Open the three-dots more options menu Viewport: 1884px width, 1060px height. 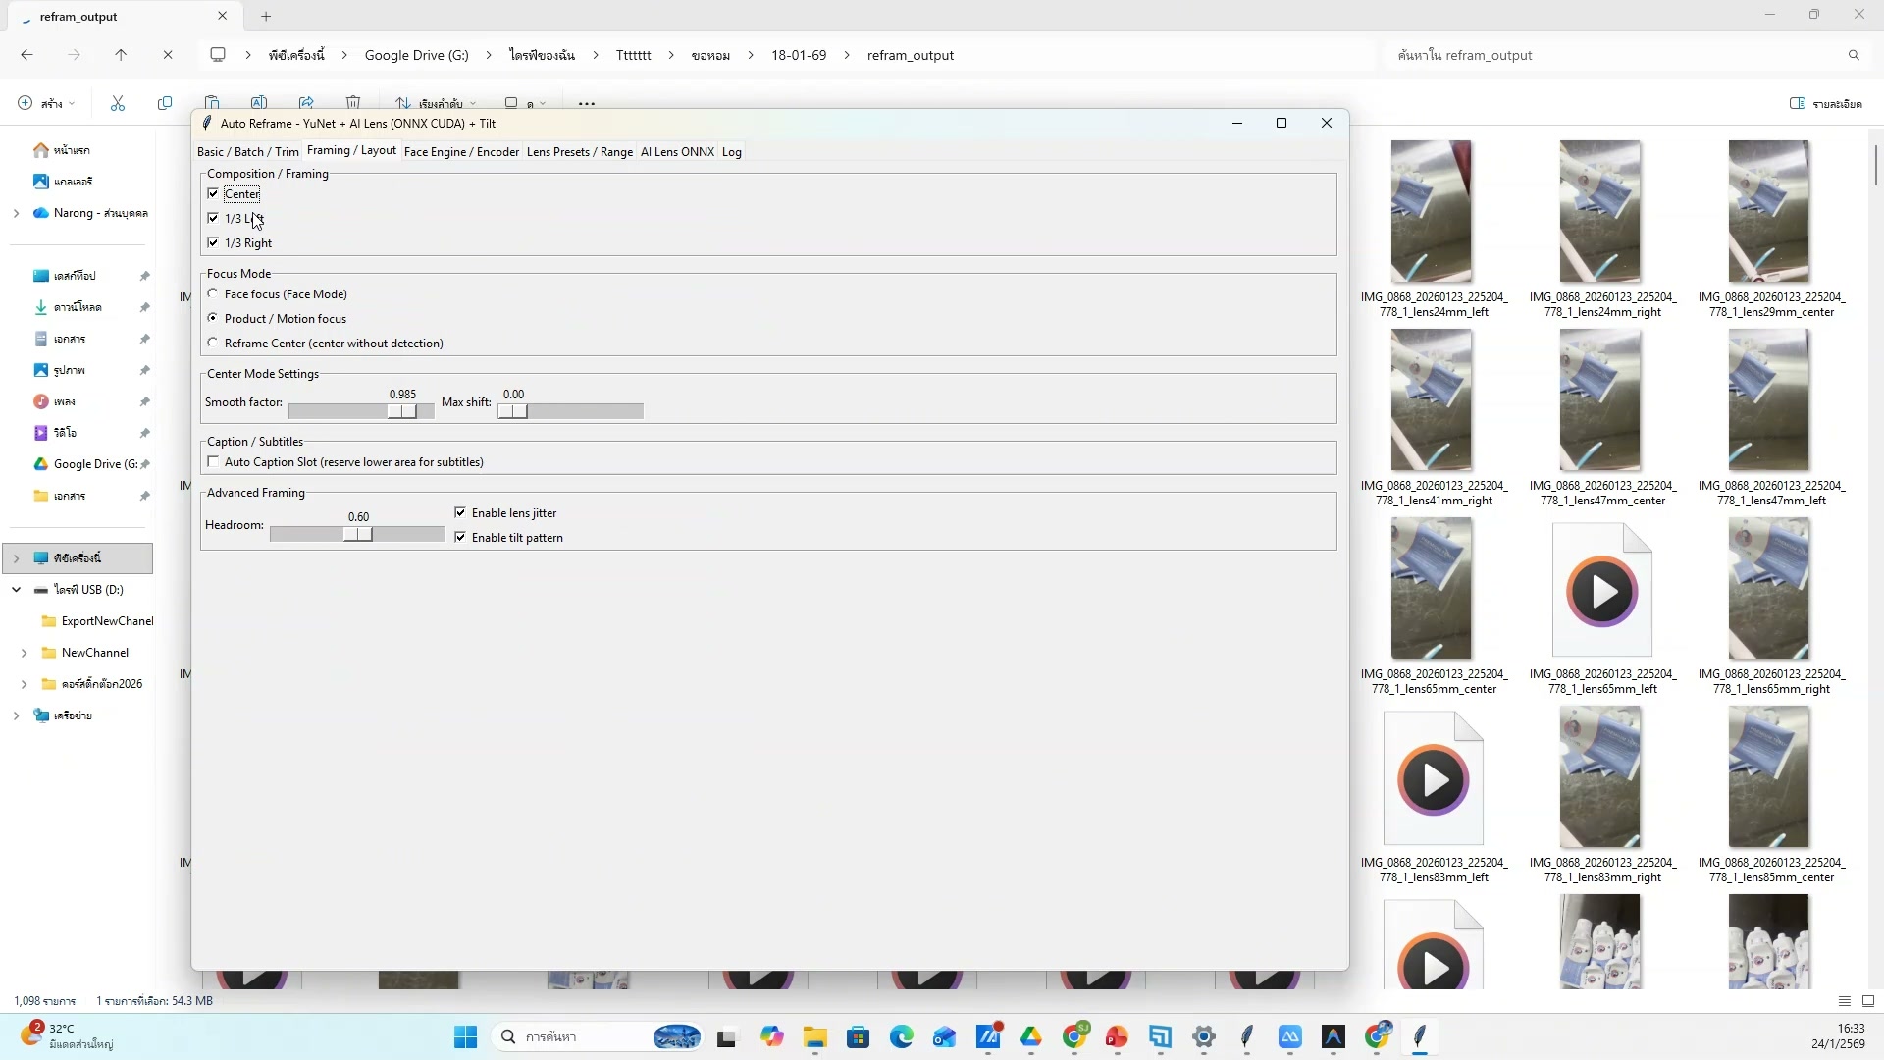587,103
